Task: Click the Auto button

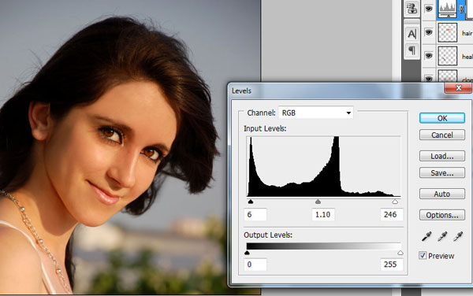Action: tap(442, 194)
